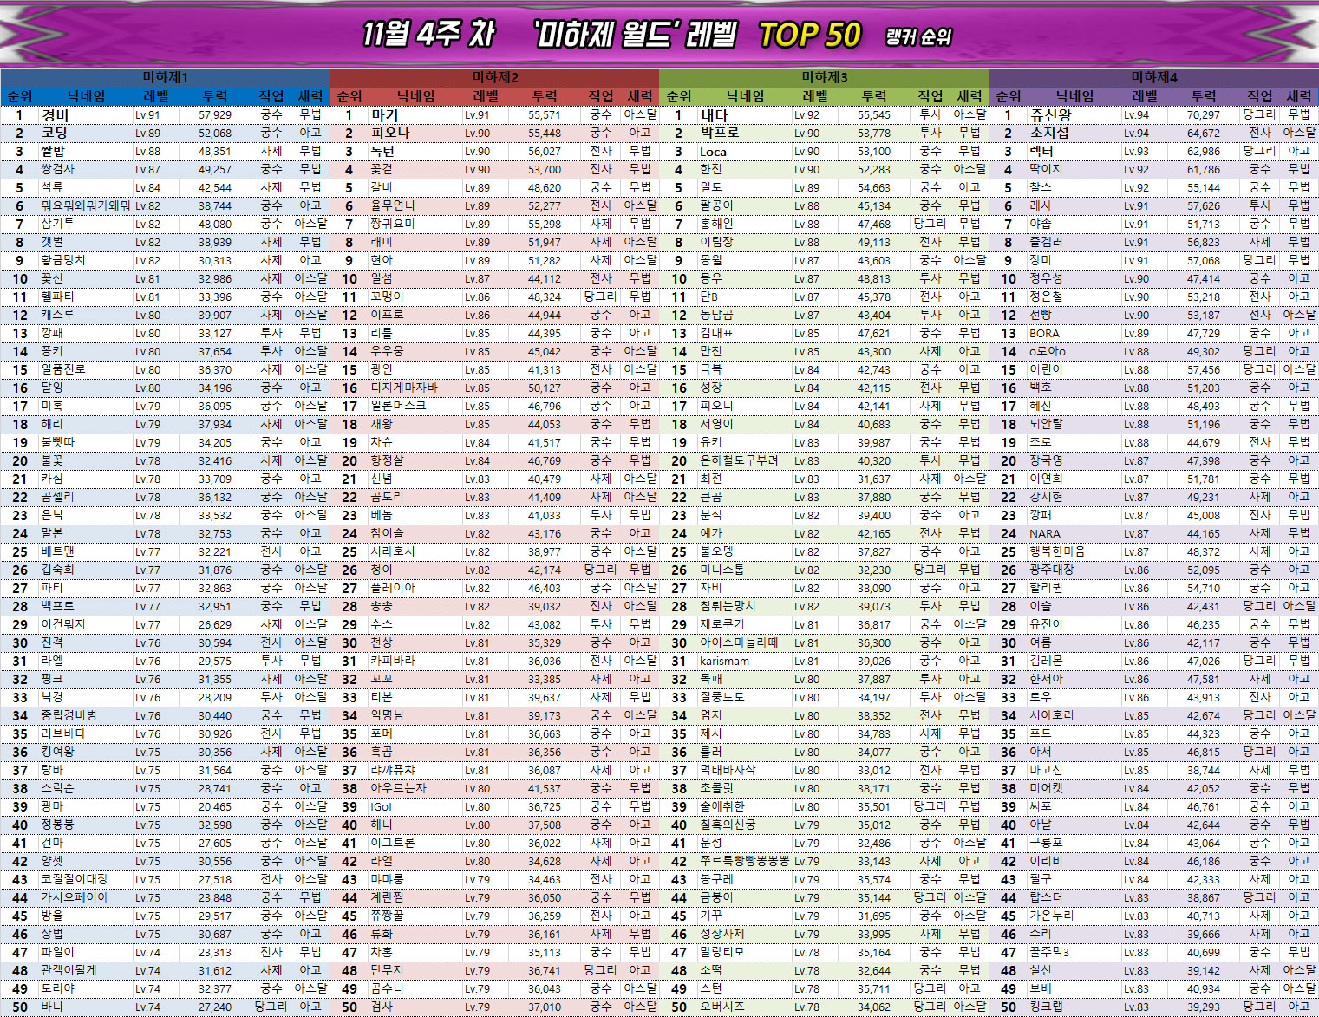The width and height of the screenshot is (1319, 1017).
Task: Select the player named karismam
Action: 724,662
